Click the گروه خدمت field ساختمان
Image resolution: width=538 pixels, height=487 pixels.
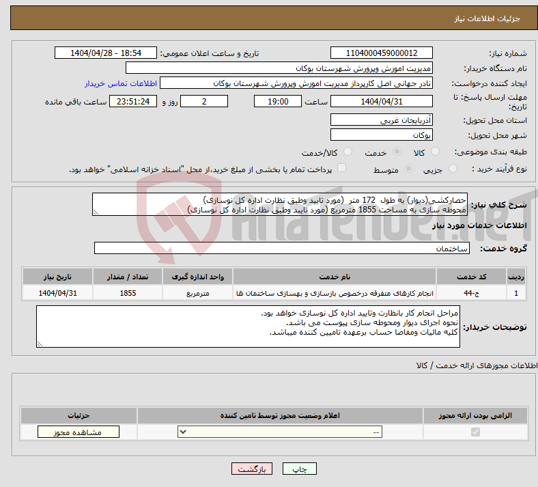282,248
